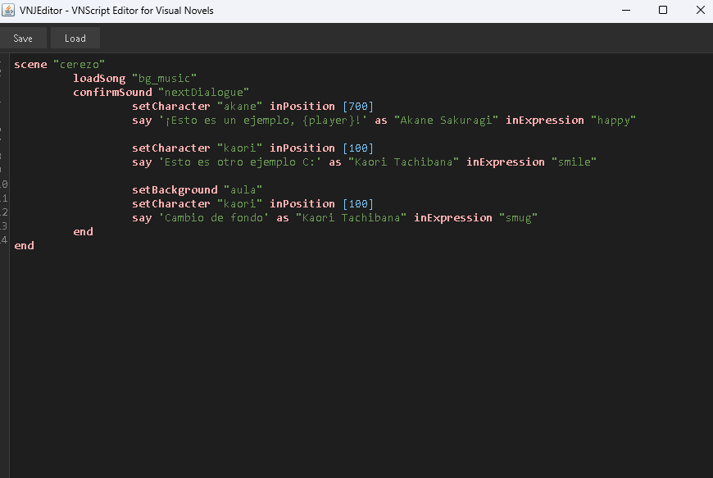The height and width of the screenshot is (478, 713).
Task: Minimize the VNJEditor window
Action: (627, 10)
